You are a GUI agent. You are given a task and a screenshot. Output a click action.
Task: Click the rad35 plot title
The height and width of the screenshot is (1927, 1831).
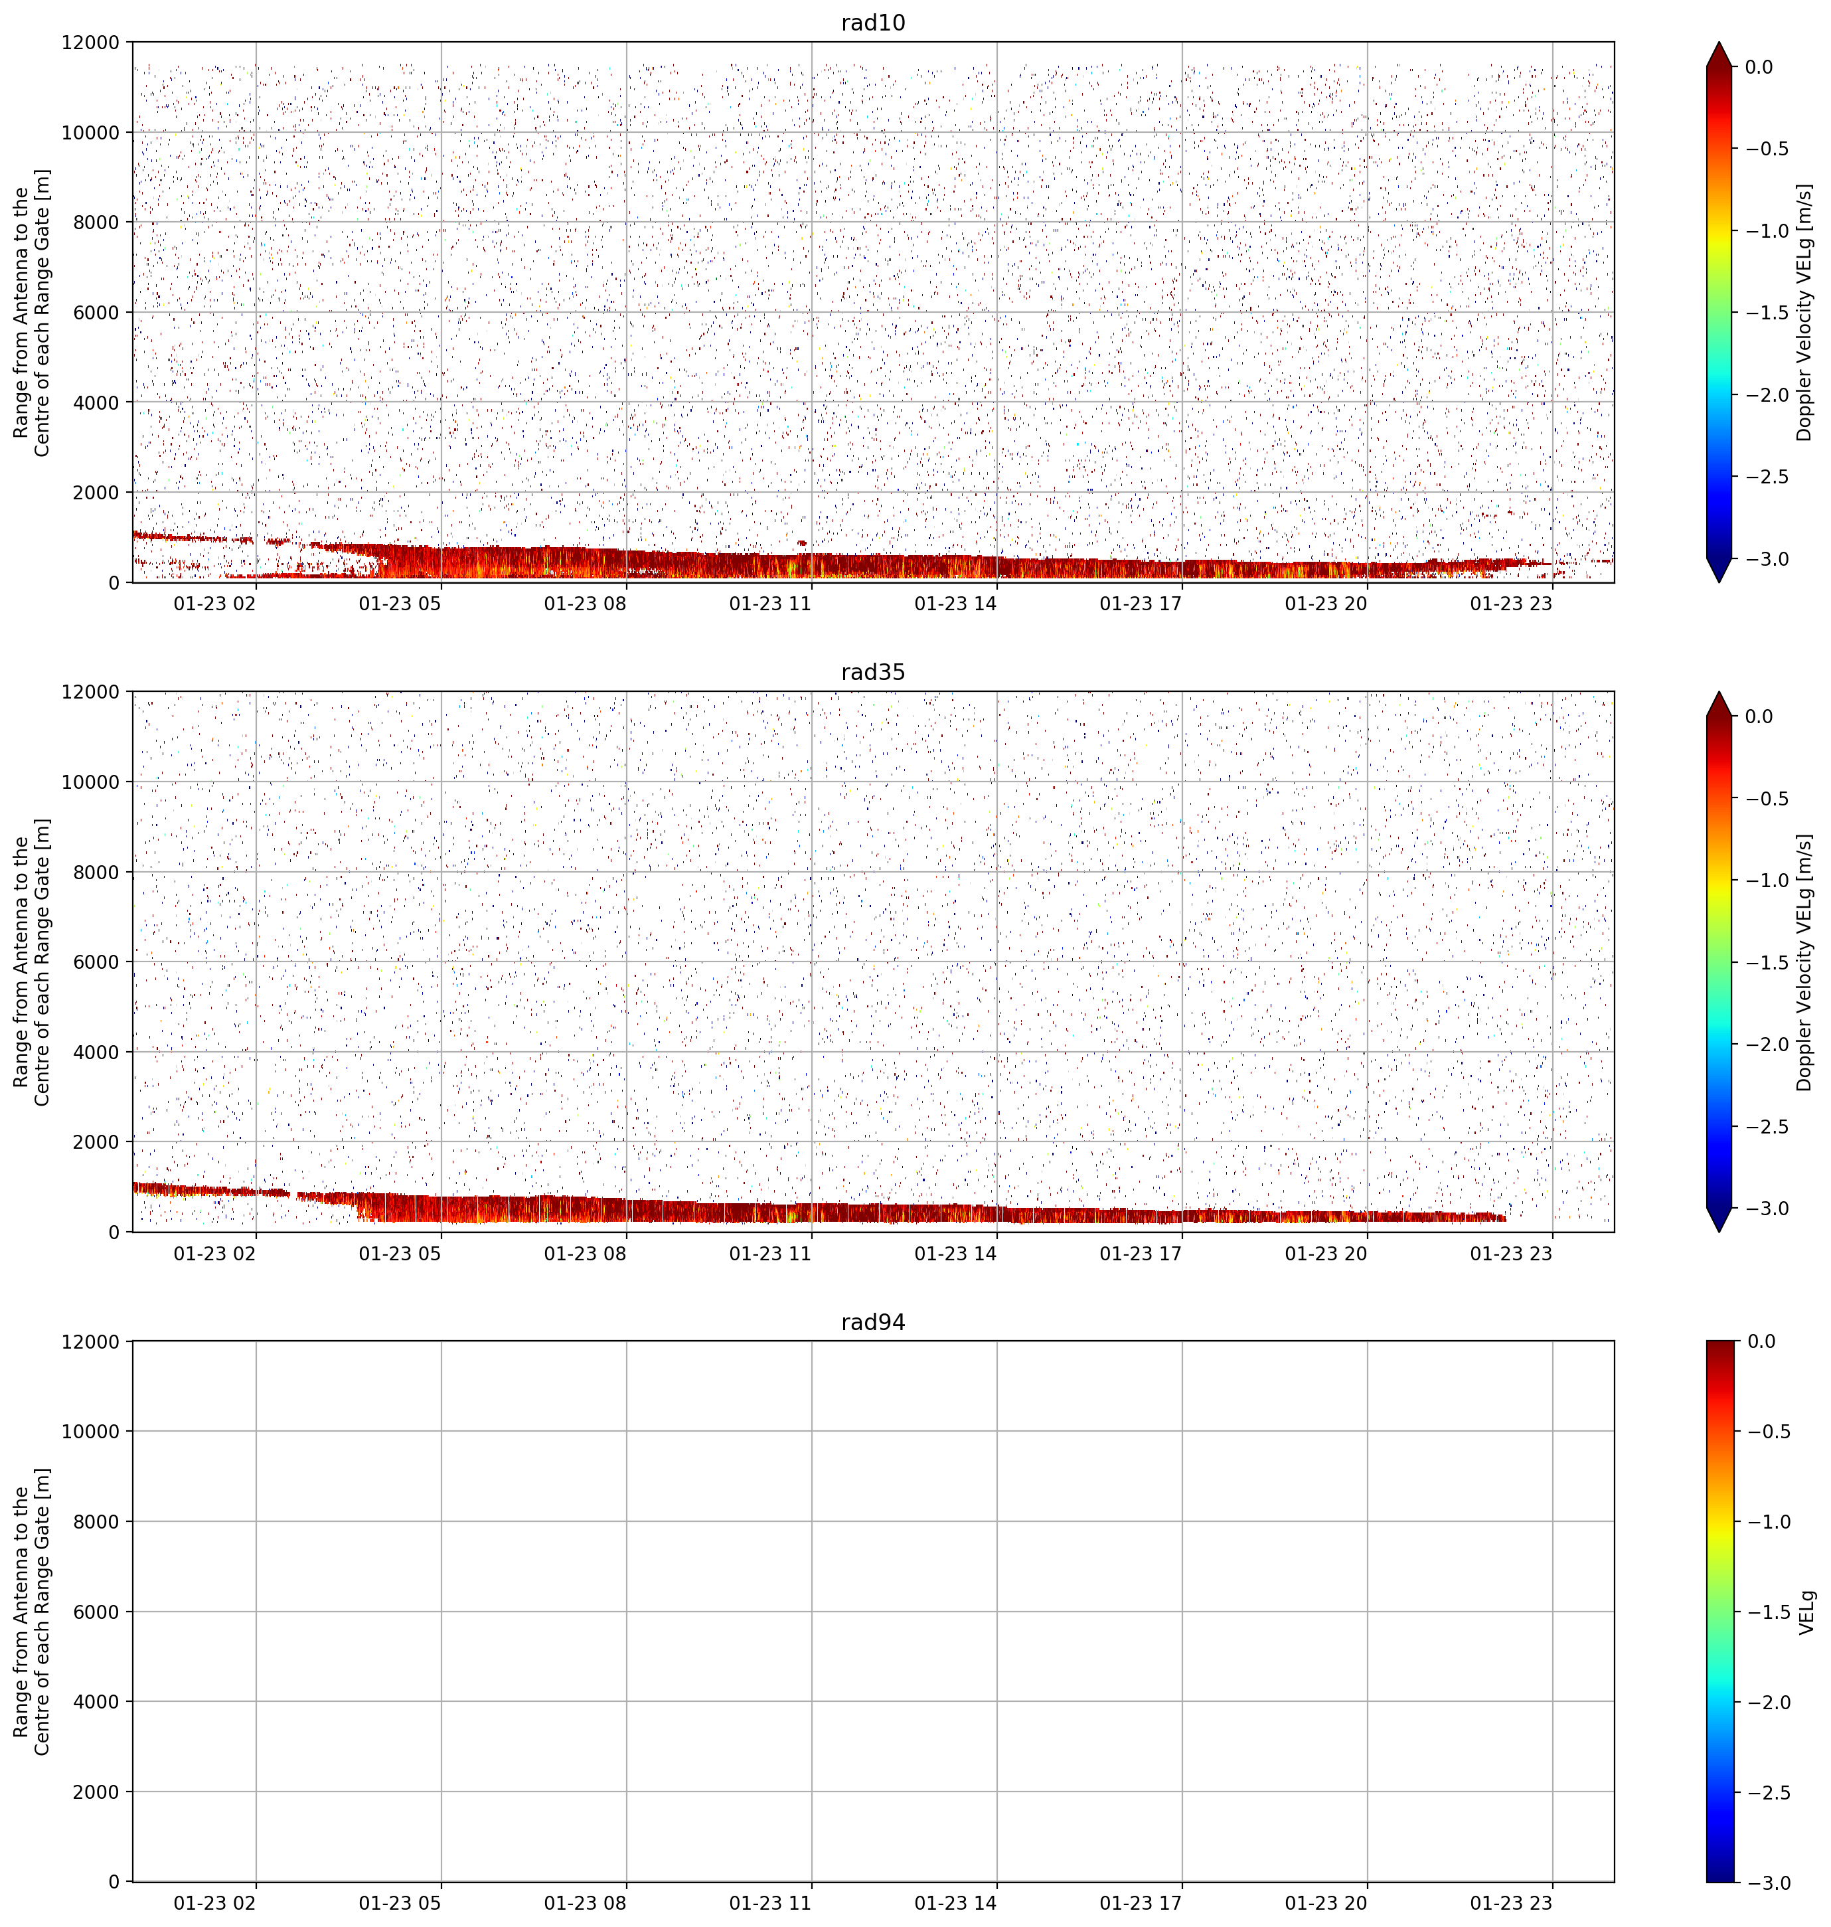click(872, 673)
